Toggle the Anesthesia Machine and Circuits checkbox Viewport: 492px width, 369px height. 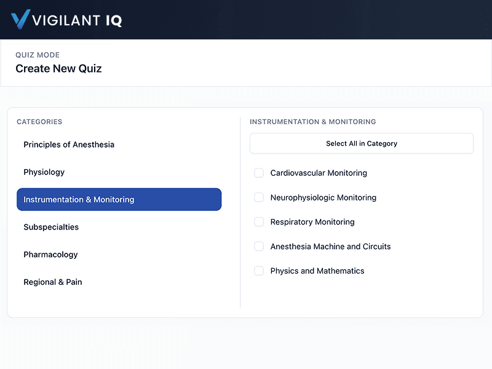(259, 247)
